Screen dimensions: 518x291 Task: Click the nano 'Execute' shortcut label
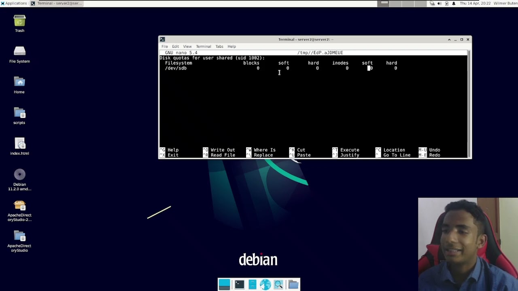[x=350, y=150]
